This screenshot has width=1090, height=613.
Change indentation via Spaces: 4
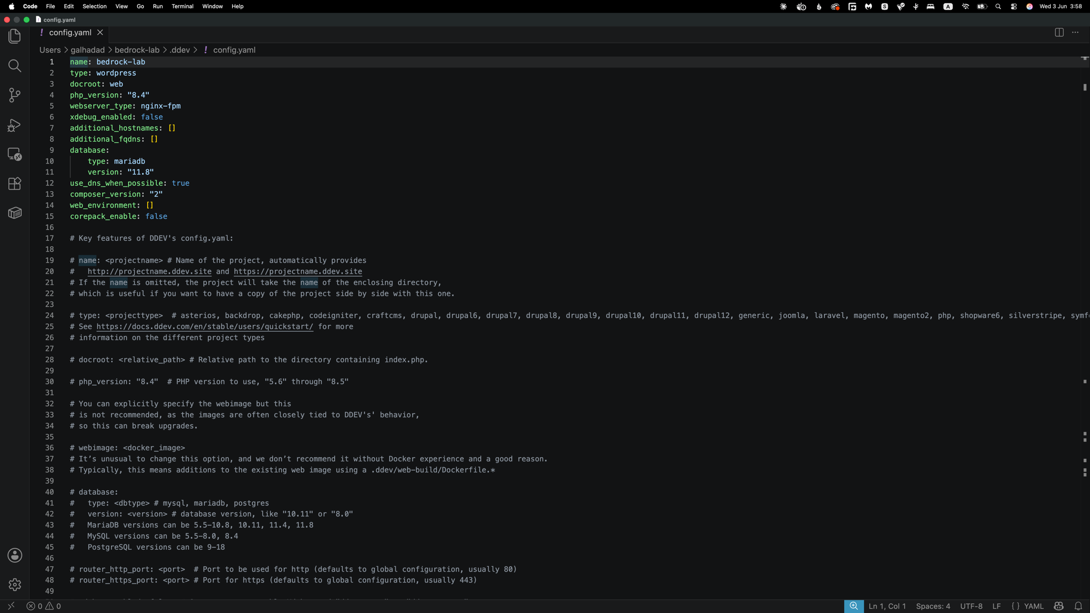[x=932, y=606]
